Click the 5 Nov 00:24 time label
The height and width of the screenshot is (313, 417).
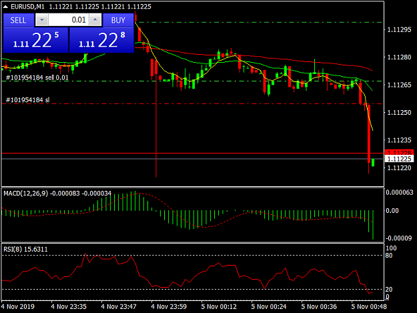coord(269,306)
